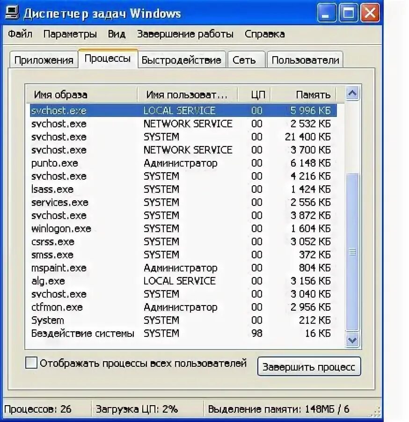Select the System process row
The height and width of the screenshot is (422, 409).
click(183, 320)
